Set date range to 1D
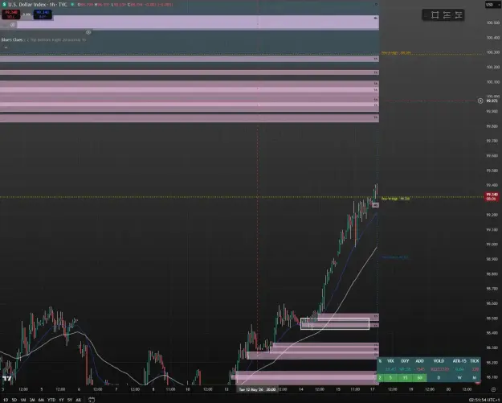The image size is (502, 403). 5,400
